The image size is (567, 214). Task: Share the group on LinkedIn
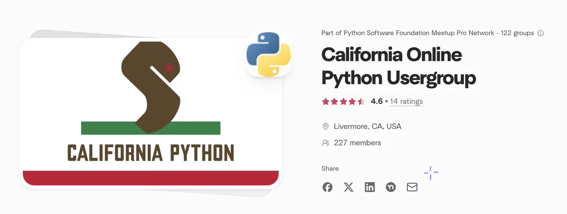pos(369,187)
